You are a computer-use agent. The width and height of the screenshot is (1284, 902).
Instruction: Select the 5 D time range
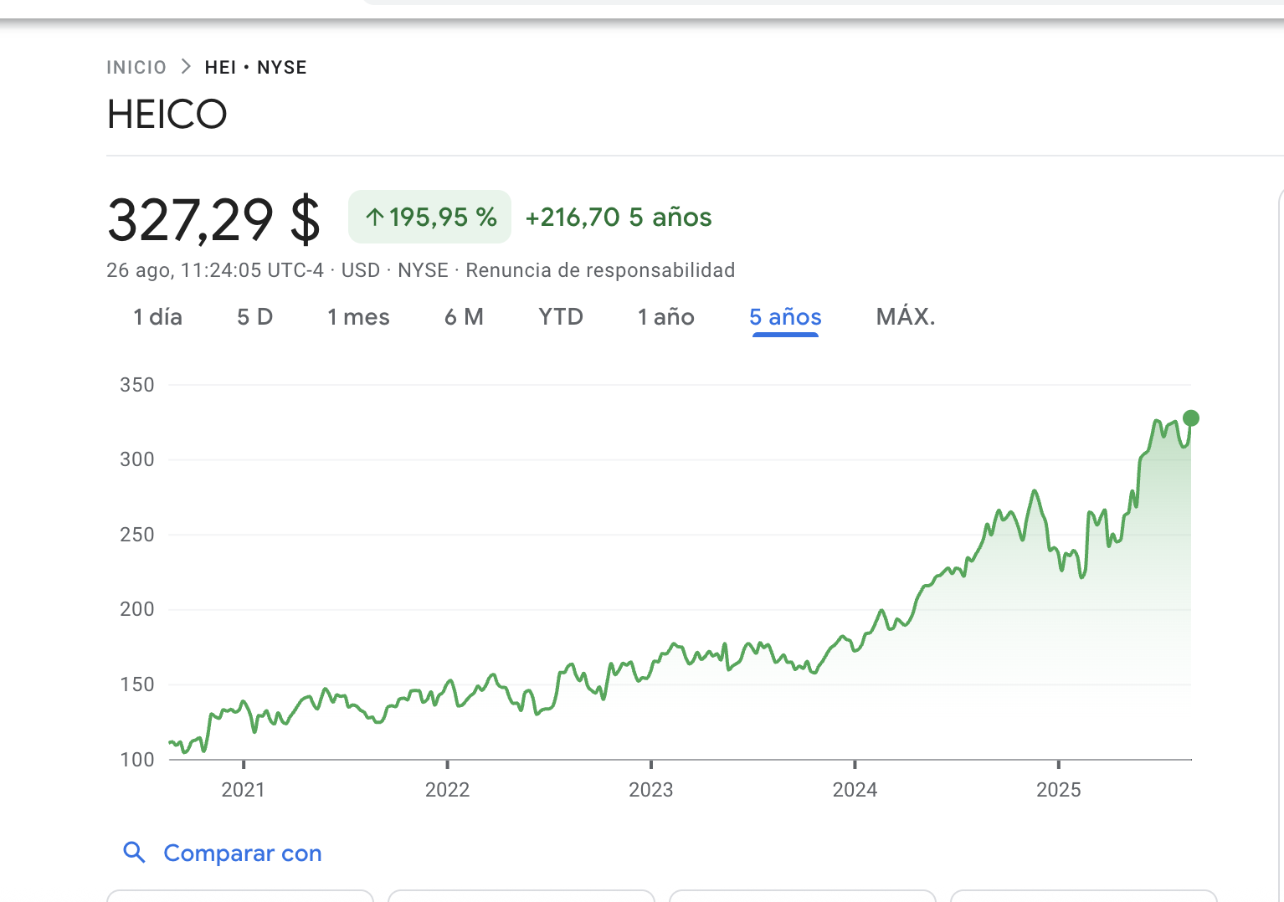pyautogui.click(x=254, y=317)
